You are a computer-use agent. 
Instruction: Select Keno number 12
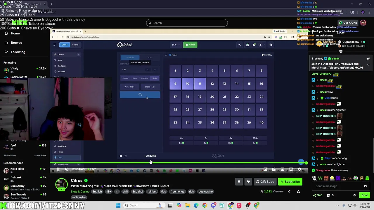[x=212, y=84]
